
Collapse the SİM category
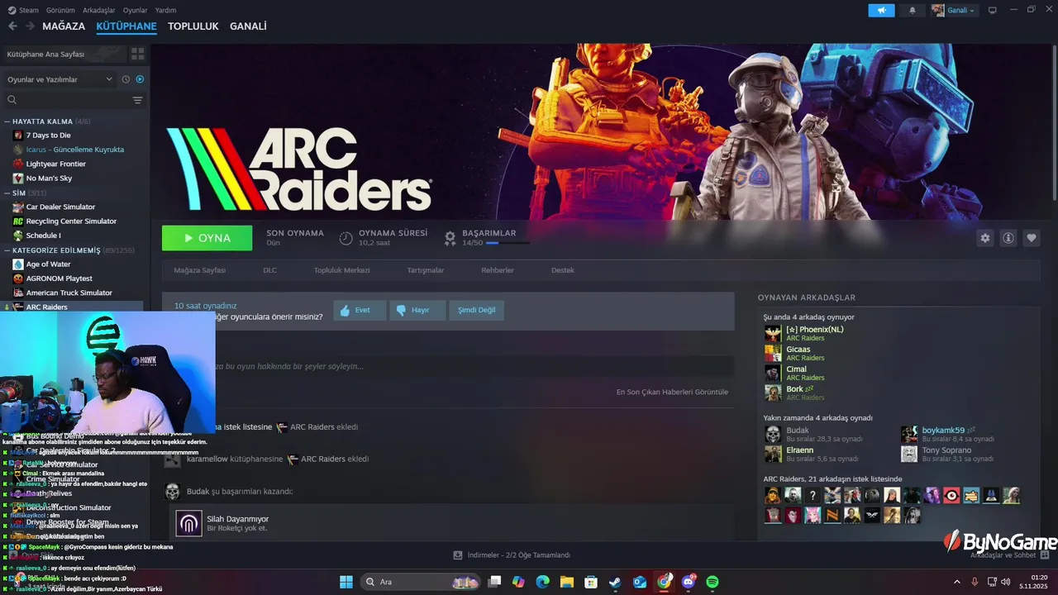(x=26, y=193)
